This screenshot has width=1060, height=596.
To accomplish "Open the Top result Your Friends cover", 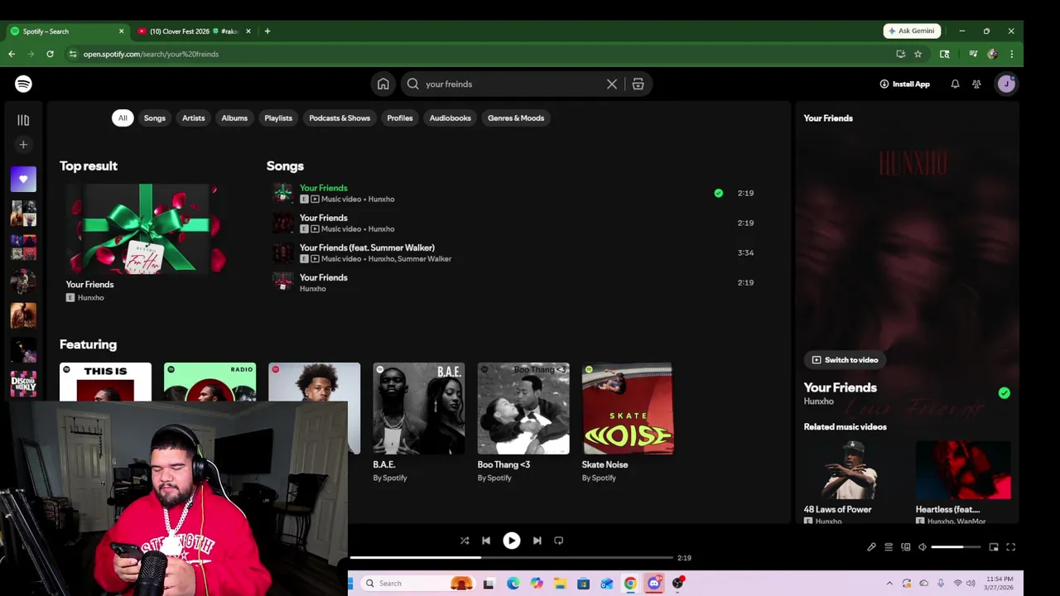I will (x=147, y=228).
